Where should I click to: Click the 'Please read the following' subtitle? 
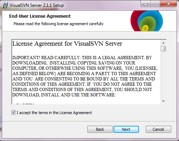[x=58, y=24]
